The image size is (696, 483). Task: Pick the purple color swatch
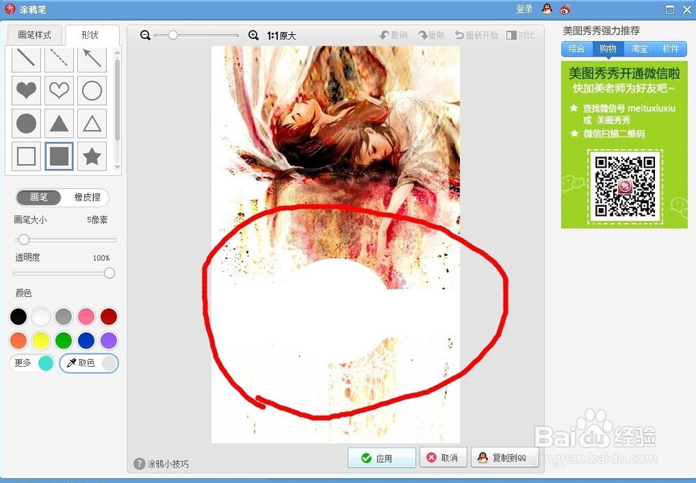click(x=109, y=340)
